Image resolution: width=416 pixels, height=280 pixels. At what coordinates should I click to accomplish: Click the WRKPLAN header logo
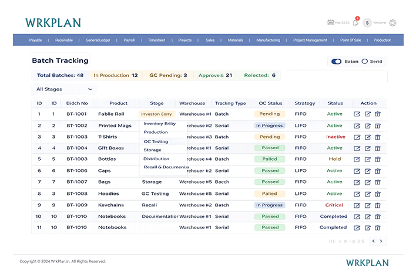(53, 23)
